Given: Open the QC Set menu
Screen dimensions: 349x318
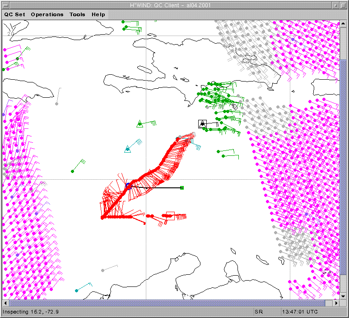Looking at the screenshot, I should coord(15,14).
